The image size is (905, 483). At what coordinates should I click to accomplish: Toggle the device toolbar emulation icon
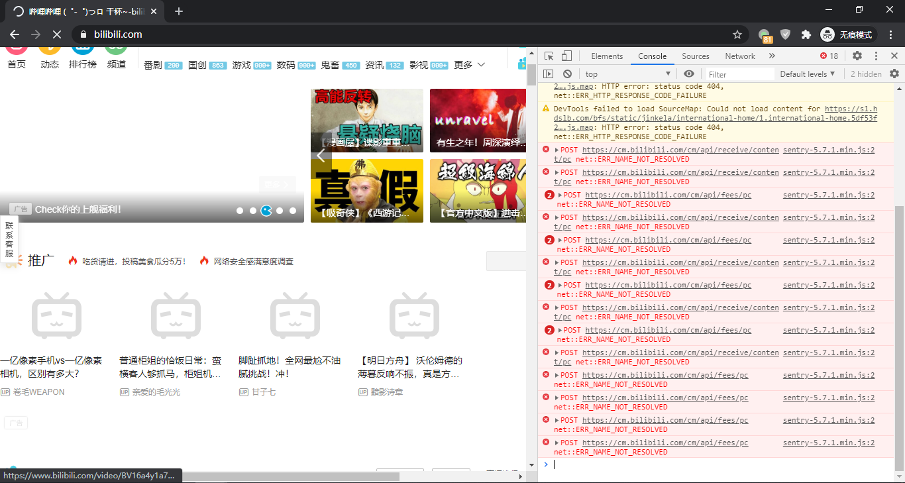click(x=566, y=56)
